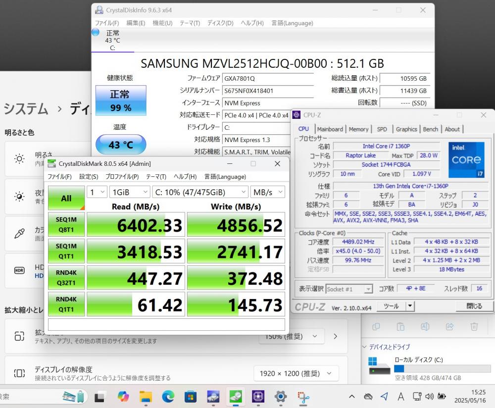Open File Explorer from the taskbar
The image size is (495, 408).
click(146, 397)
